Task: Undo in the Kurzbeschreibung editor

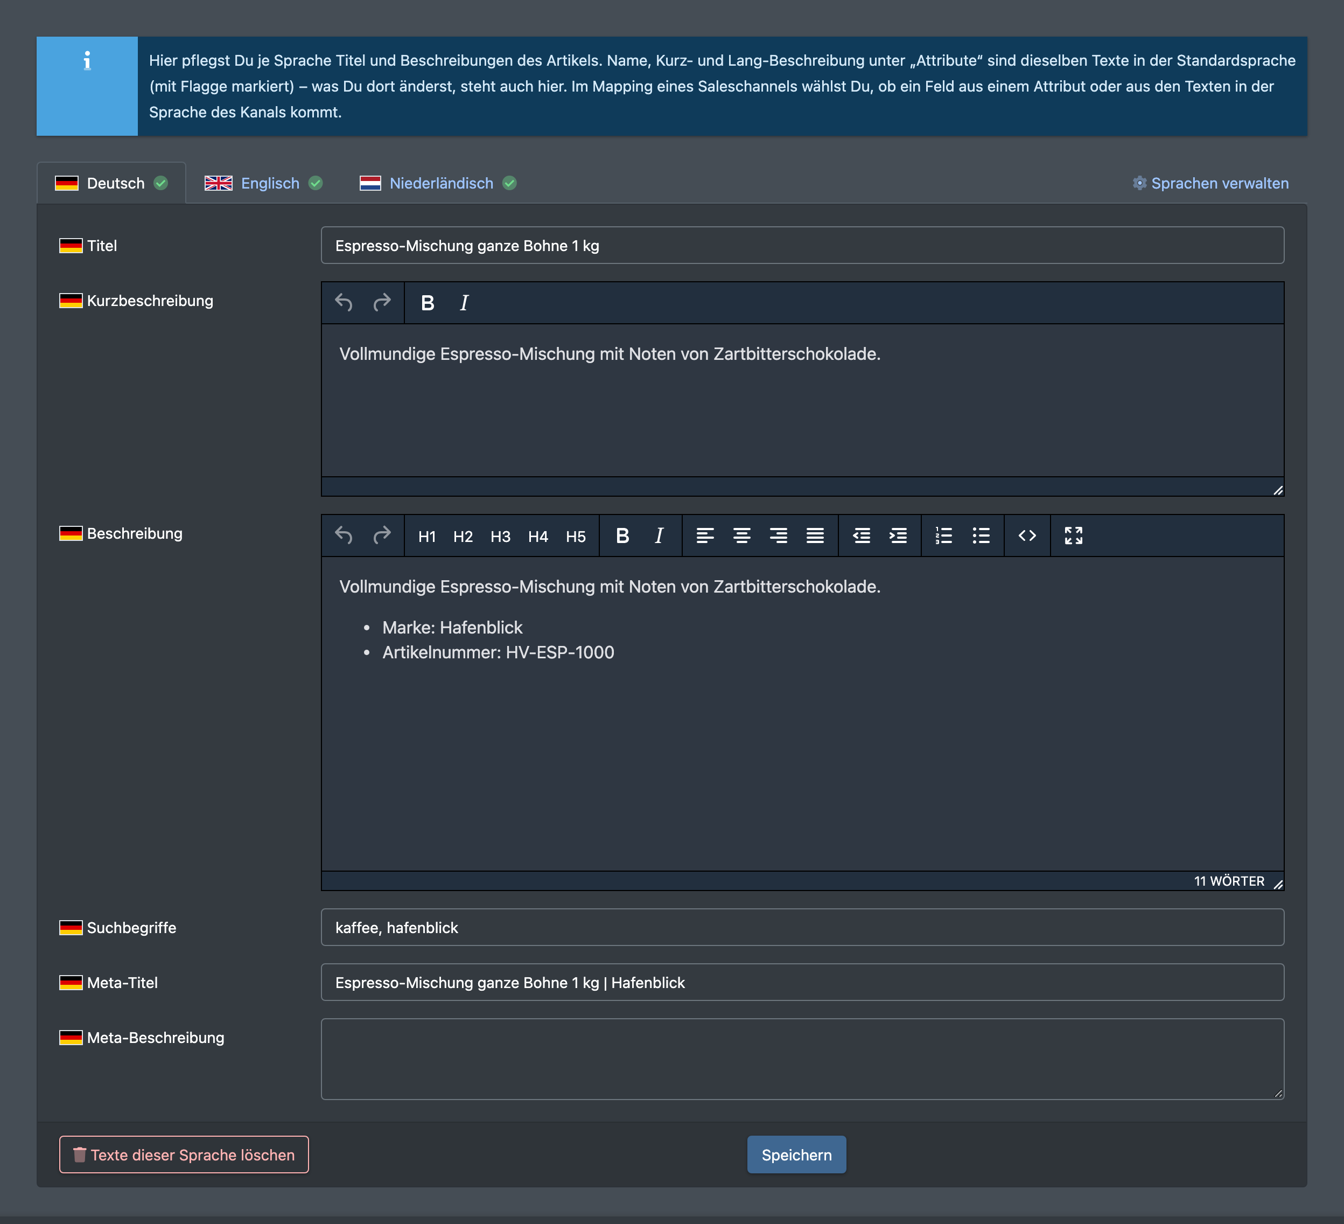Action: click(x=344, y=303)
